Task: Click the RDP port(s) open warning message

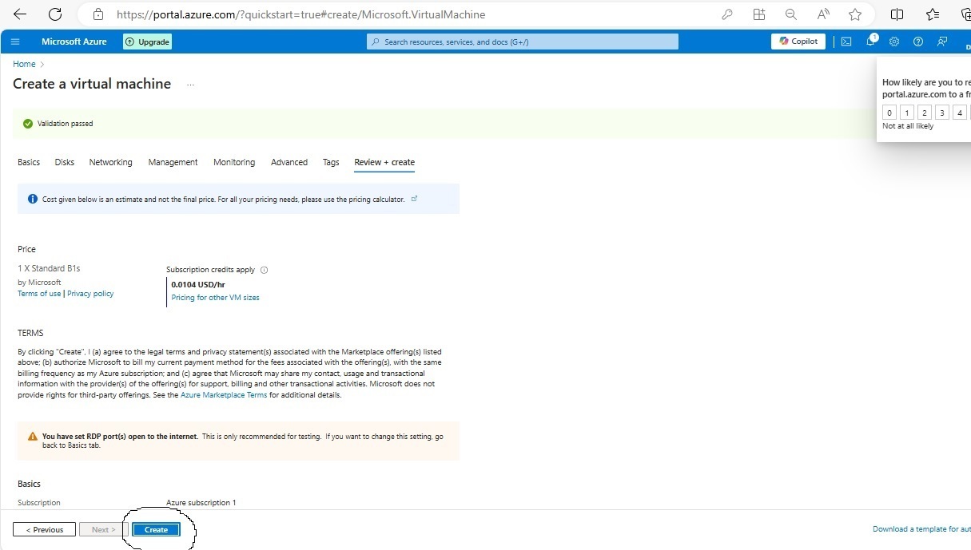Action: pos(238,441)
